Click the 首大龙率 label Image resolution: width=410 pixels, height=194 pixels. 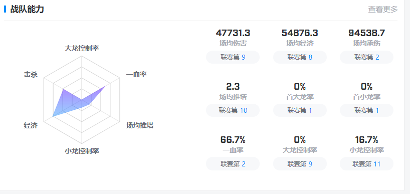[300, 97]
